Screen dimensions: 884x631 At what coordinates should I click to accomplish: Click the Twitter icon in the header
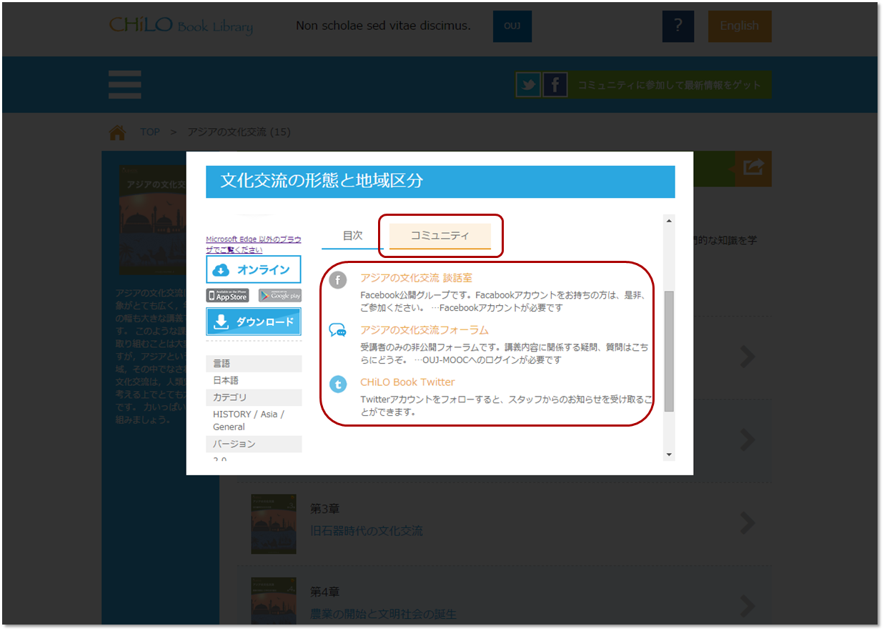[x=528, y=84]
